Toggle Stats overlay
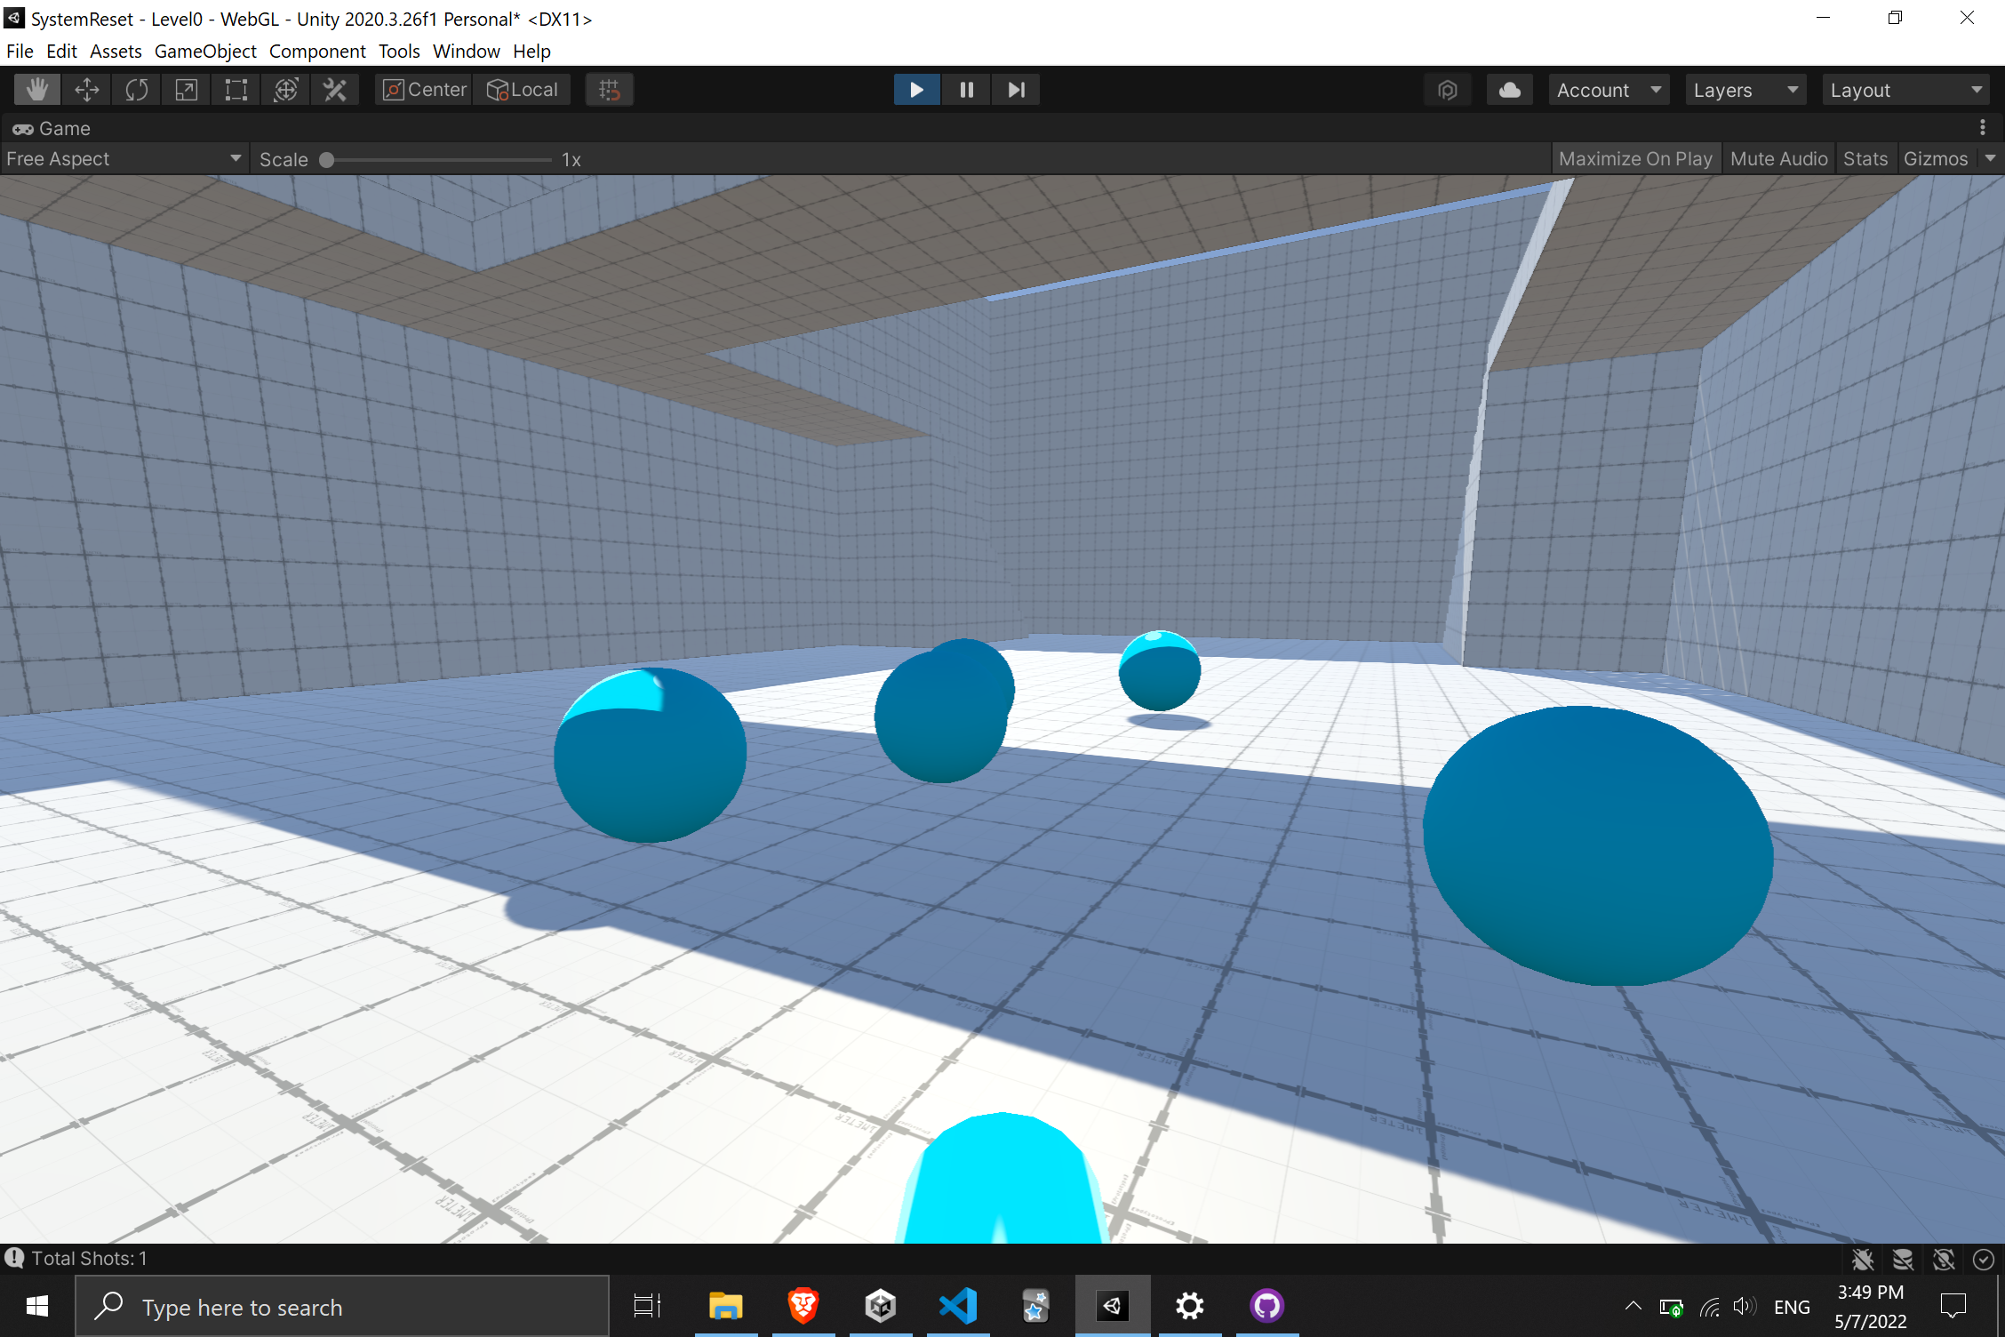The height and width of the screenshot is (1337, 2005). click(1865, 159)
